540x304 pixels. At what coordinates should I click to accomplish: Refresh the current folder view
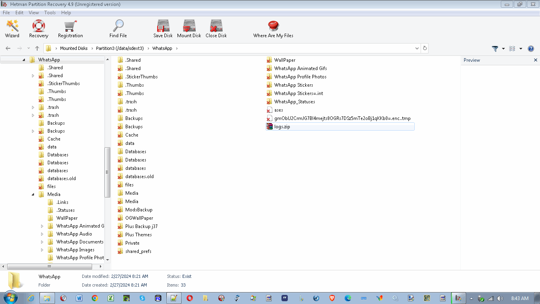click(x=425, y=48)
